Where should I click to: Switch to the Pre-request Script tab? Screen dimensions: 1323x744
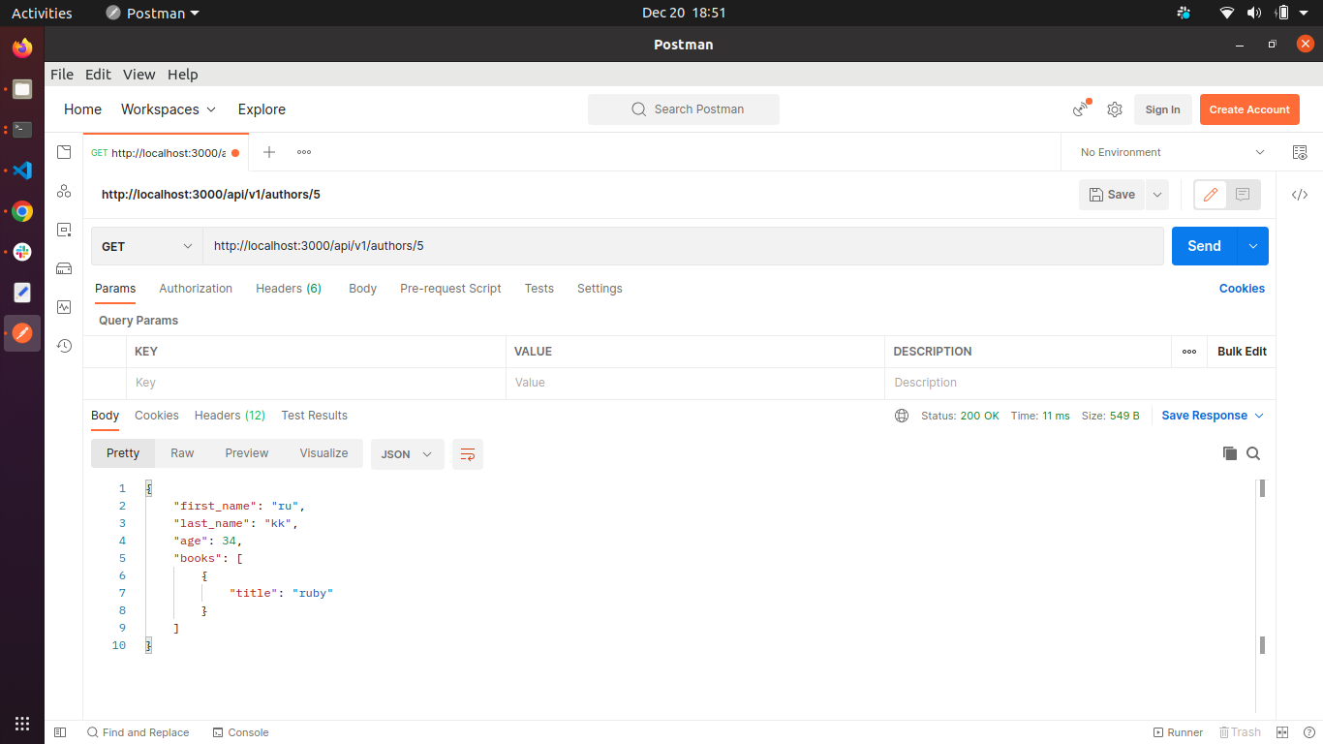click(x=451, y=289)
